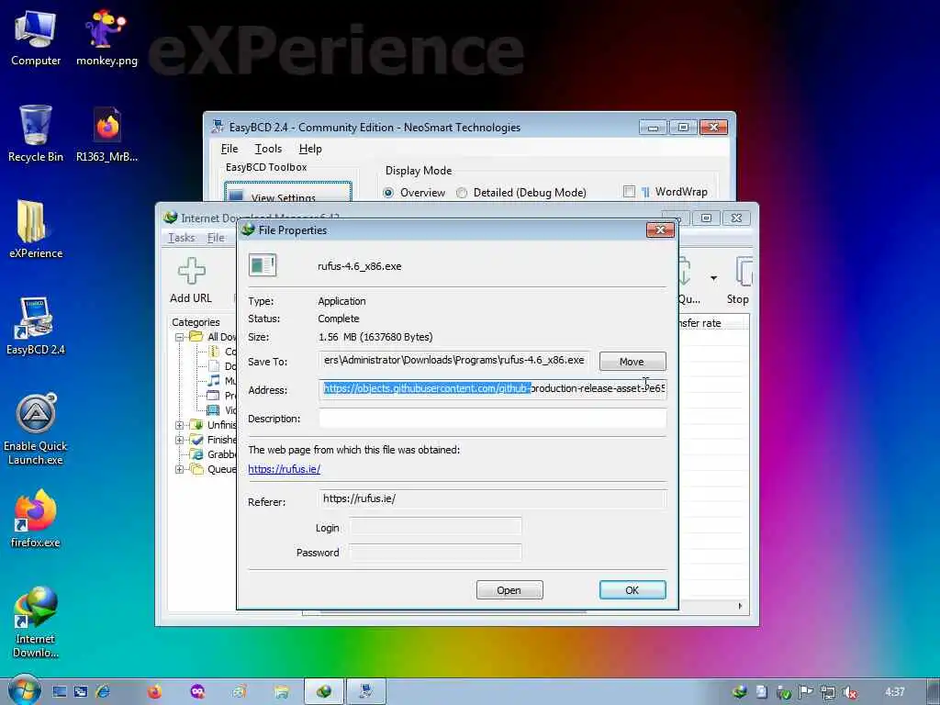940x705 pixels.
Task: Select Detailed (Debug Mode) radio button
Action: click(462, 193)
